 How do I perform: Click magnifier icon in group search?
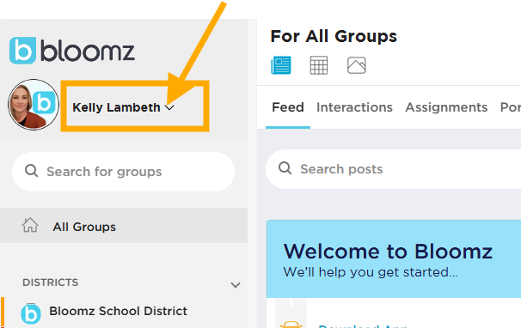coord(32,171)
